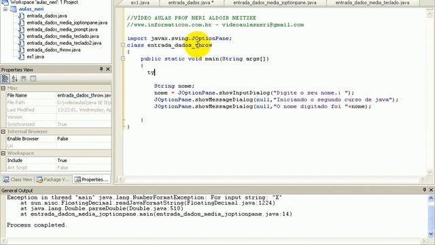Open entrada_dados_media_teclado.java in file tree
Image resolution: width=435 pixels, height=245 pixels.
click(63, 36)
